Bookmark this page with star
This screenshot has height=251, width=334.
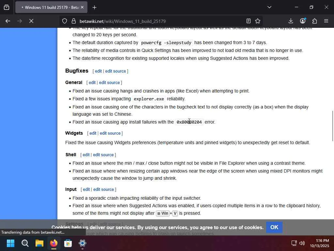point(258,21)
